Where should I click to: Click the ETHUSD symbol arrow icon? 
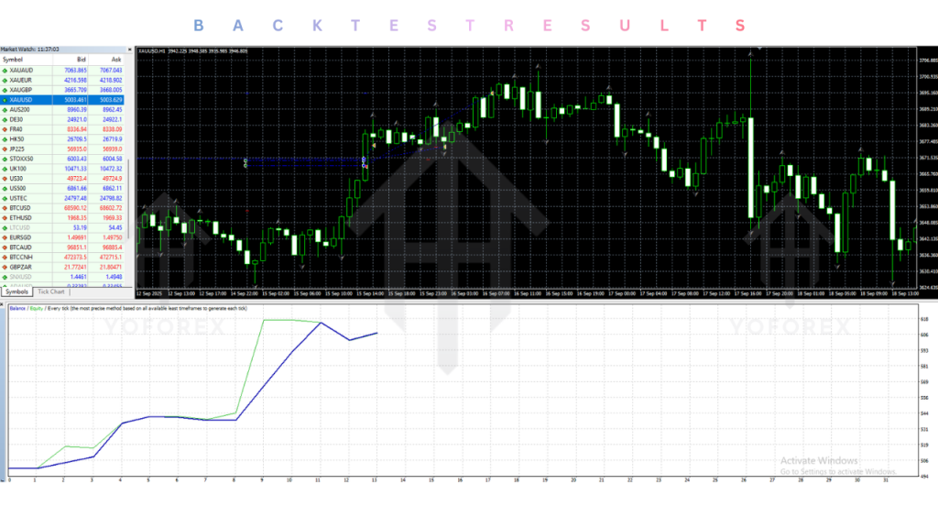tap(5, 218)
